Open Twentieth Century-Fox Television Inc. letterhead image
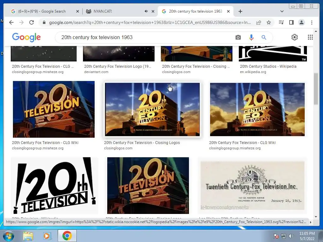 pyautogui.click(x=252, y=185)
